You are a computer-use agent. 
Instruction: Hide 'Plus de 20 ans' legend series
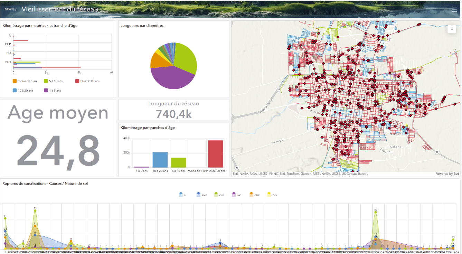click(x=78, y=81)
